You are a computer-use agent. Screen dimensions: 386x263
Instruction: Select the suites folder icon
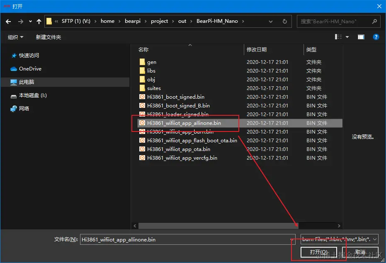142,88
